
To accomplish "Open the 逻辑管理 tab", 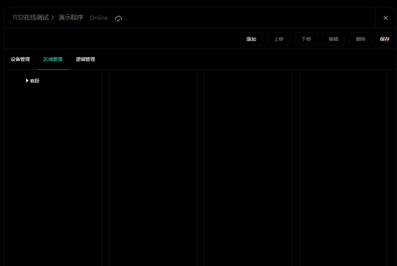I will (x=86, y=59).
